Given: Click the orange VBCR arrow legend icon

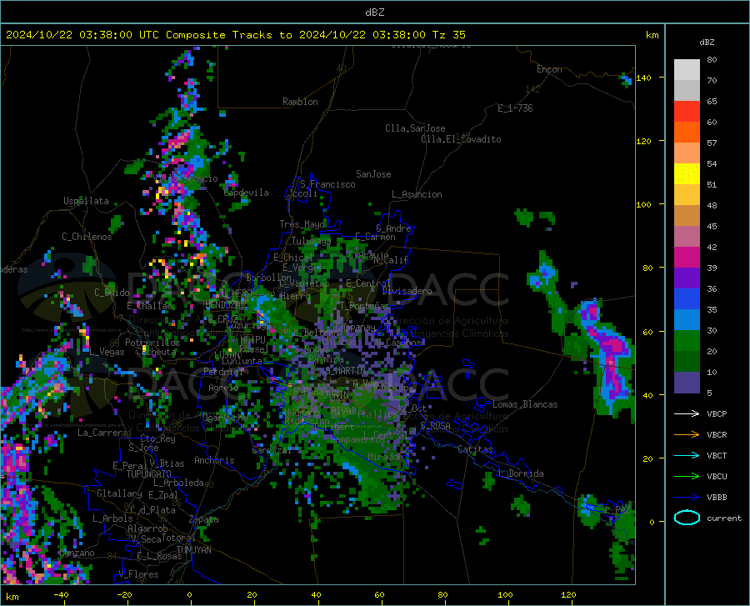Looking at the screenshot, I should [687, 435].
